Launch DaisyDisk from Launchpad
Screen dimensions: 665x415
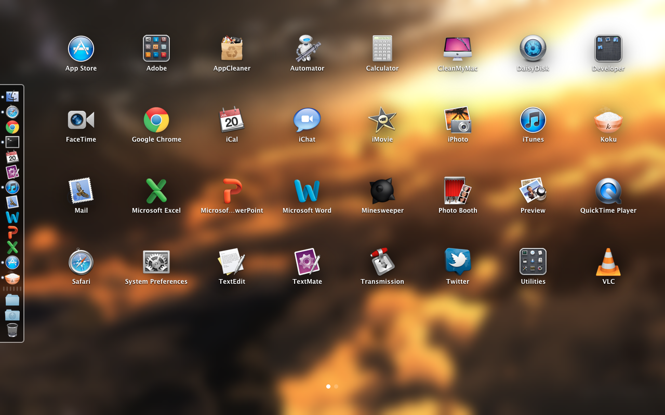pyautogui.click(x=533, y=49)
